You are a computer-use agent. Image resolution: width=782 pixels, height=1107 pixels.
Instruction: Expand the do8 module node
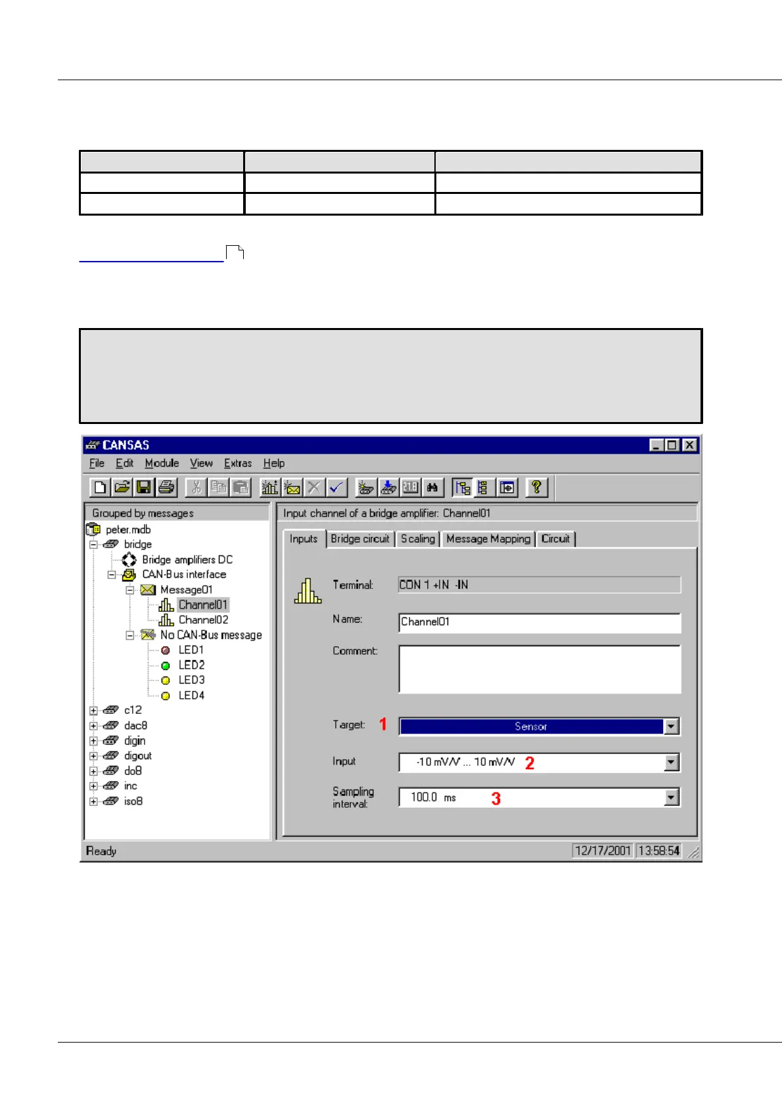93,771
